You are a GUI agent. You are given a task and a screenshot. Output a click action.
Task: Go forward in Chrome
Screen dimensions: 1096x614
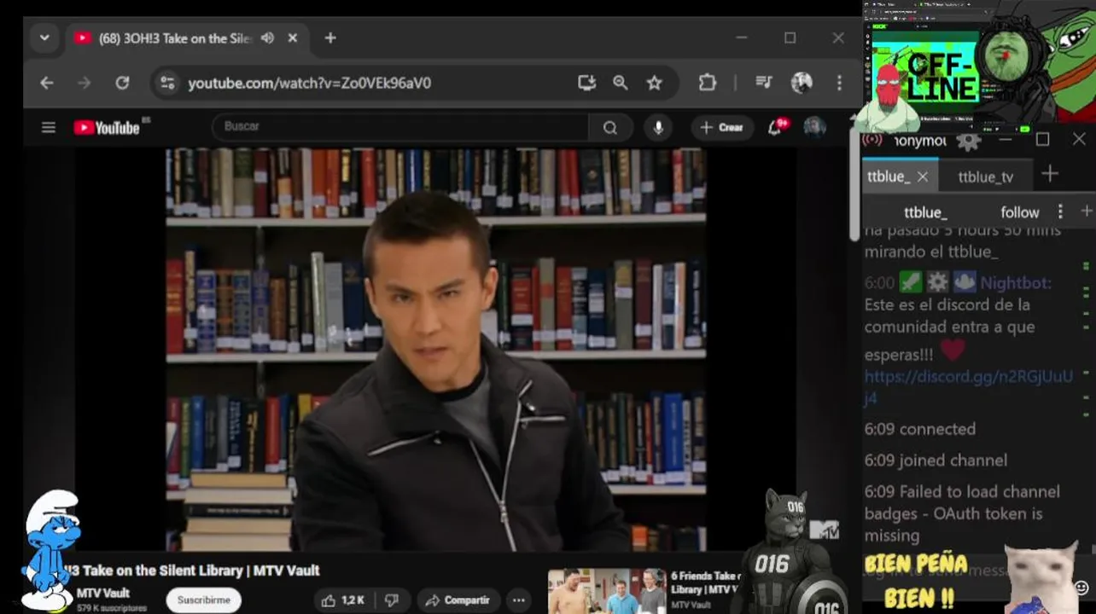point(84,83)
